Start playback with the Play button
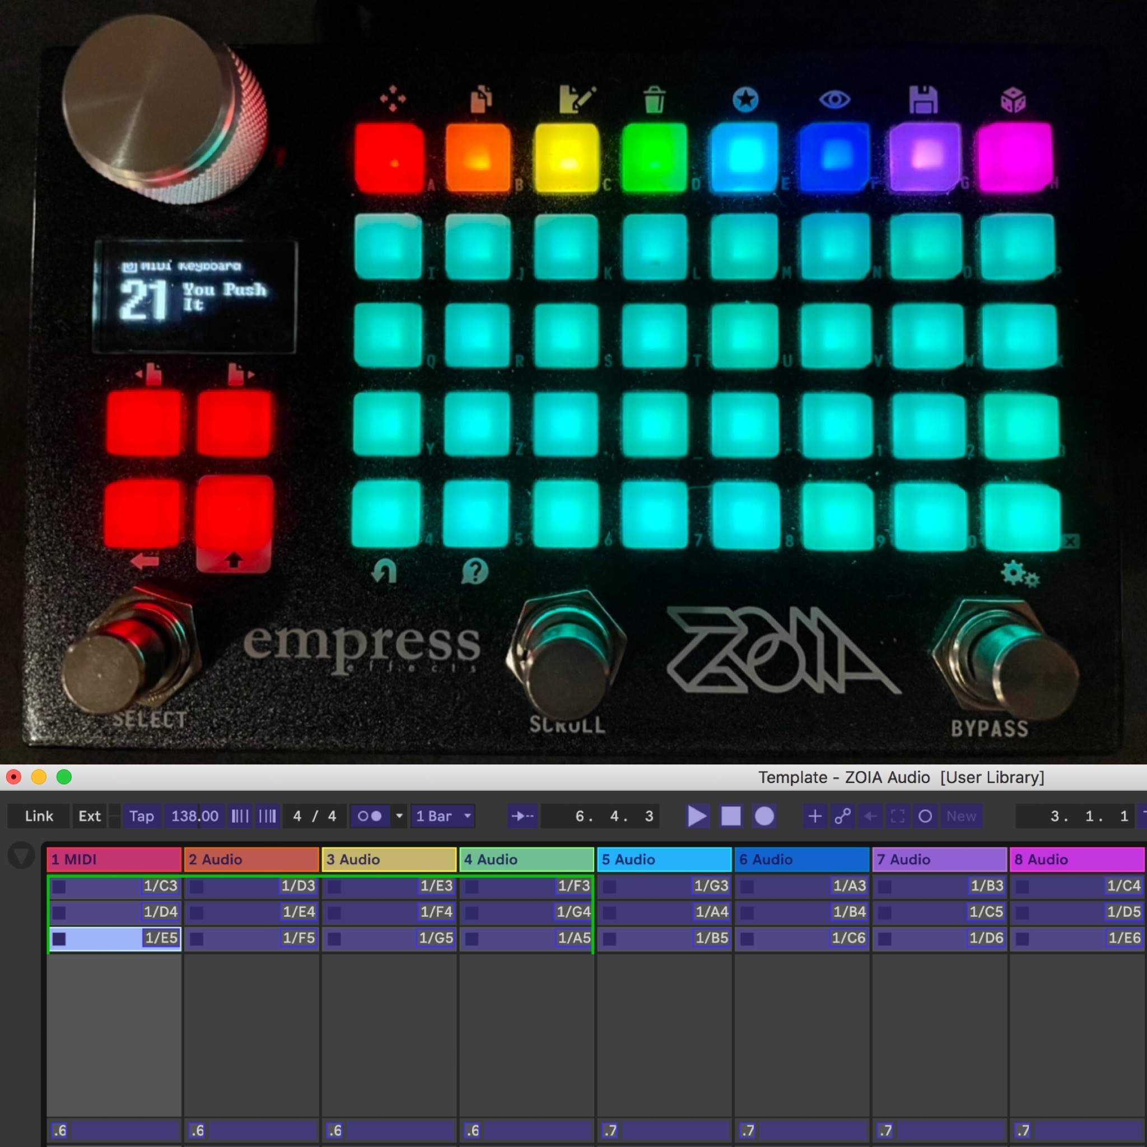The height and width of the screenshot is (1147, 1147). point(697,815)
